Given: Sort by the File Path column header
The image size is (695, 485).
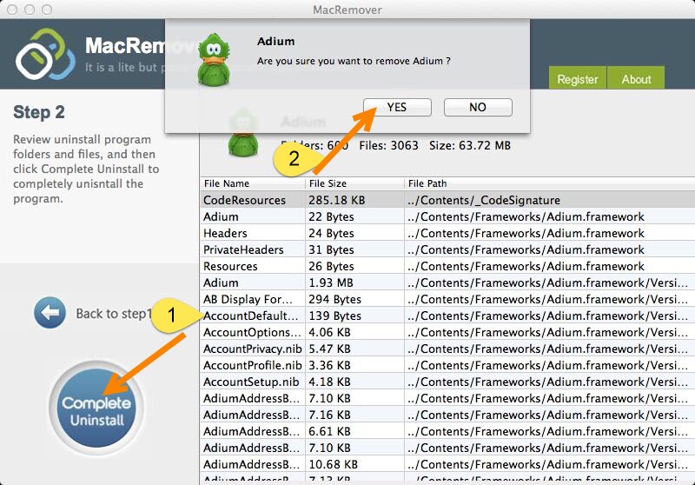Looking at the screenshot, I should (550, 183).
